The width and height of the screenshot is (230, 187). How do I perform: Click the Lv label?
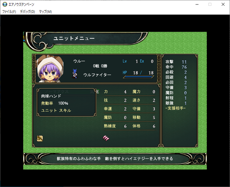(x=125, y=61)
